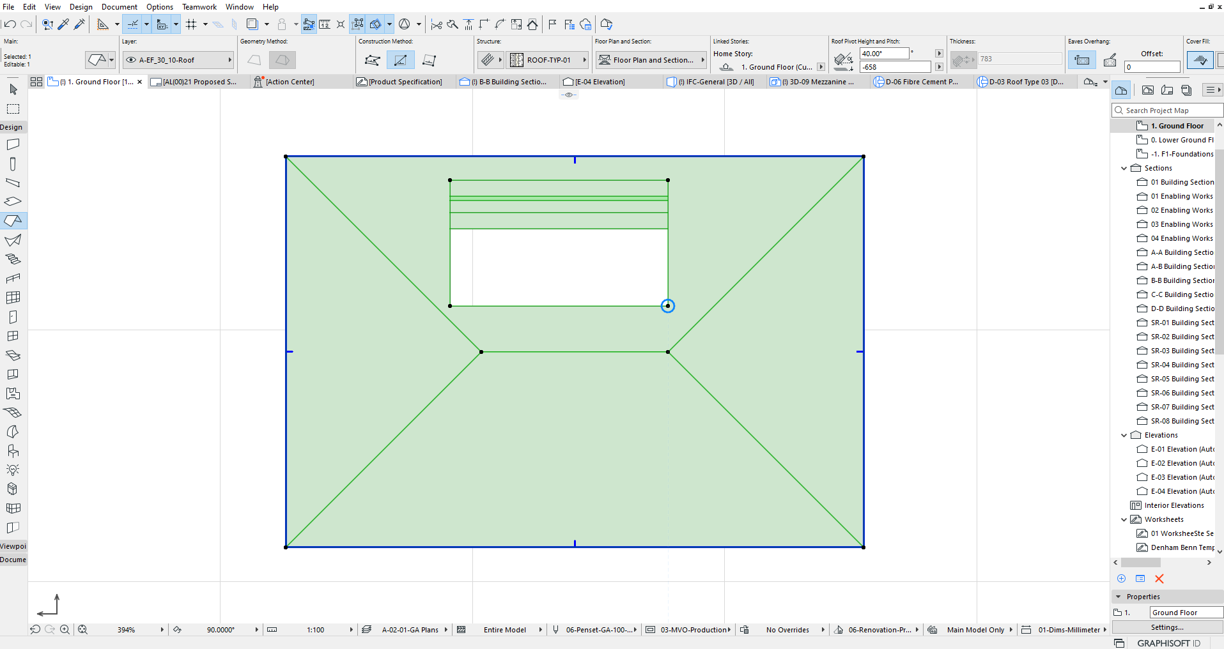Select the Pick Up Parameters eyedropper

tap(63, 24)
